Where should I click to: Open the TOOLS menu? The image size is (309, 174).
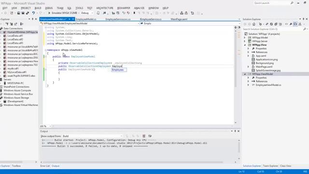tap(79, 8)
